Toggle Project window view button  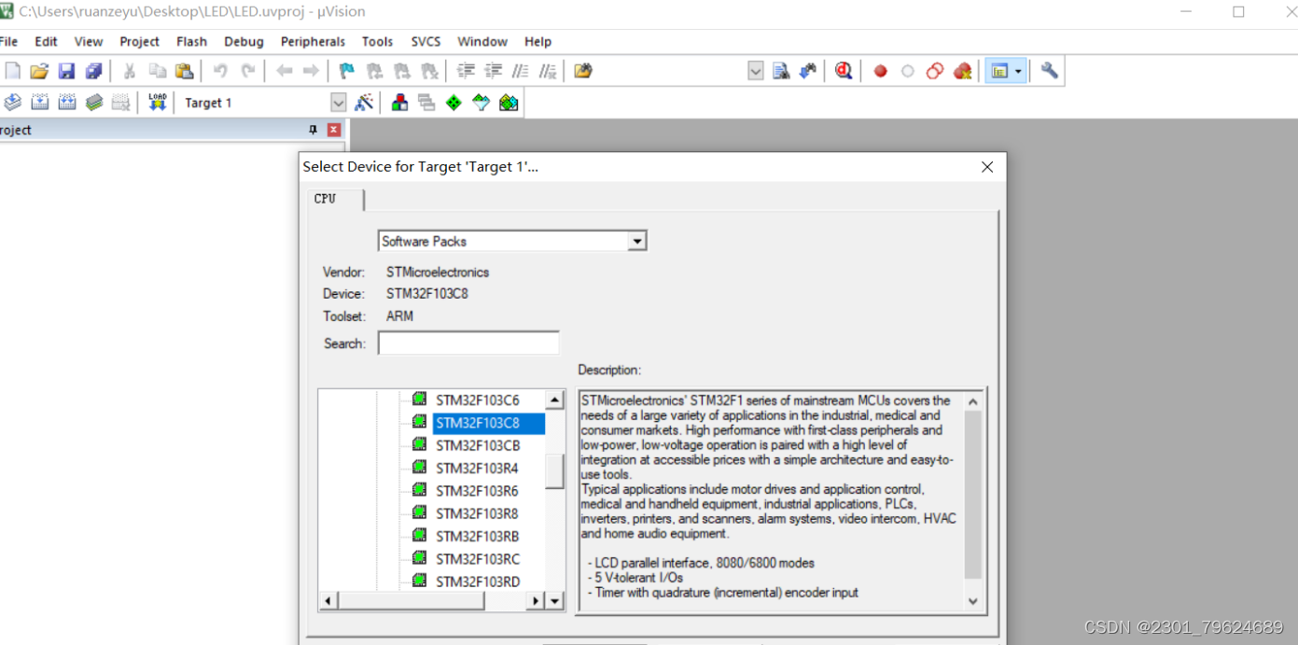(x=999, y=71)
